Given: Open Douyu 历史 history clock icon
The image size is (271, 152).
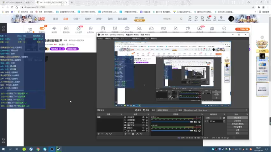Looking at the screenshot, I should click(190, 19).
